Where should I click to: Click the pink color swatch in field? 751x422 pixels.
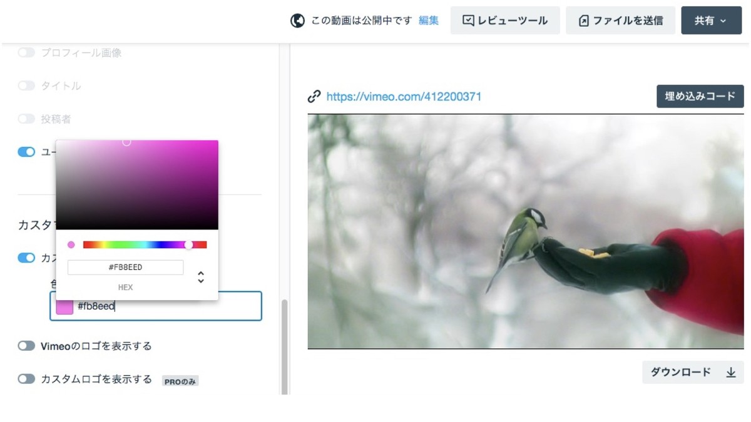tap(64, 306)
